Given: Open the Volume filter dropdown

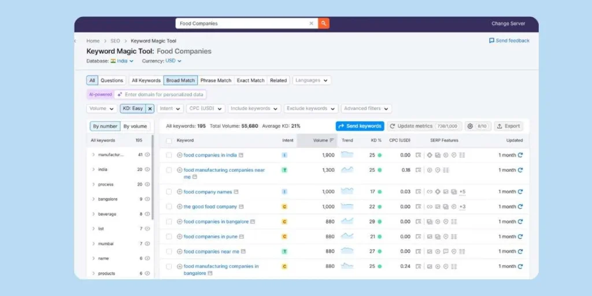Looking at the screenshot, I should (102, 109).
